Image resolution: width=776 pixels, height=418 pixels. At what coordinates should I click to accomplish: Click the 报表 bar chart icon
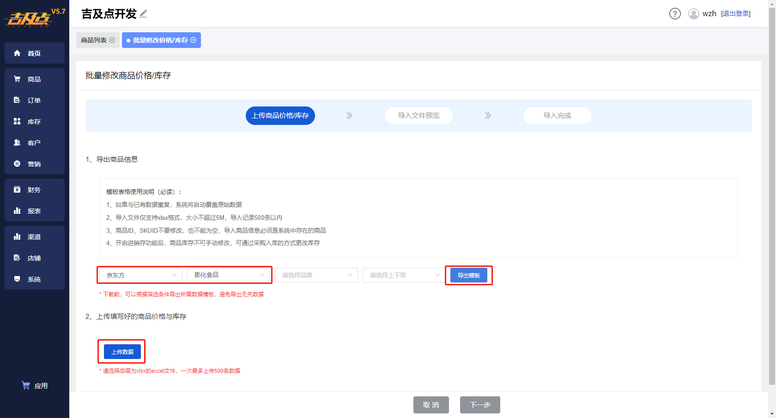click(x=17, y=211)
